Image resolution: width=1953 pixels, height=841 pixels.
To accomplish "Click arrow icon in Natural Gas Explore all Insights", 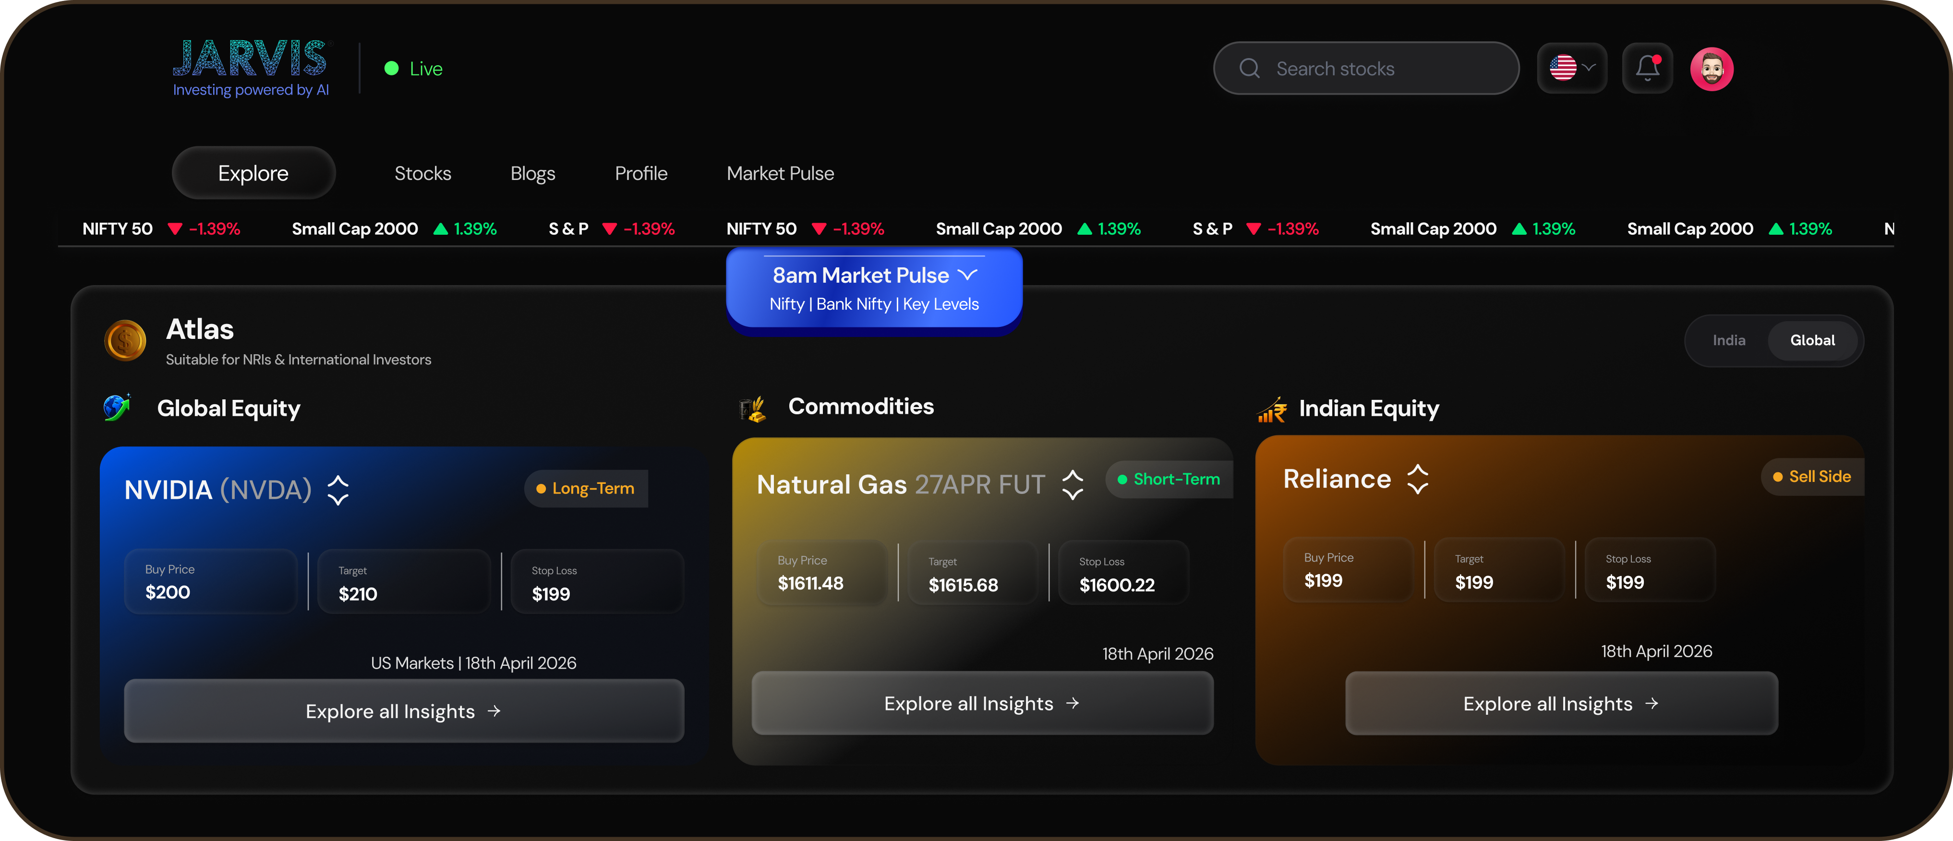I will pos(1072,704).
